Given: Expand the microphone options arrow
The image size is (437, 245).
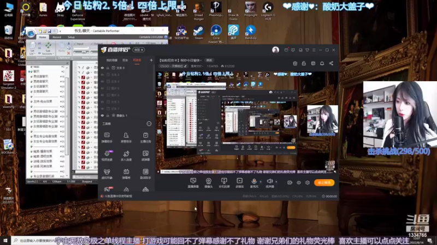Looking at the screenshot, I should point(261,182).
